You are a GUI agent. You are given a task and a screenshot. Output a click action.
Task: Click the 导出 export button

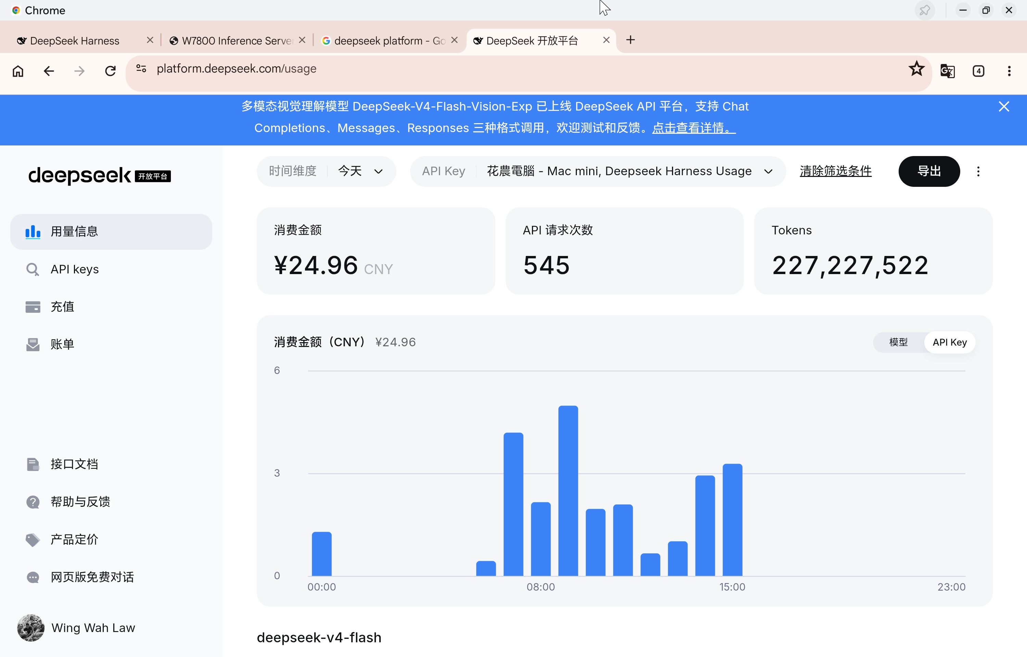pyautogui.click(x=929, y=171)
